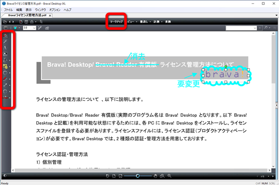Click the 変換 toolbar button
279x185 pixels.
click(x=168, y=22)
